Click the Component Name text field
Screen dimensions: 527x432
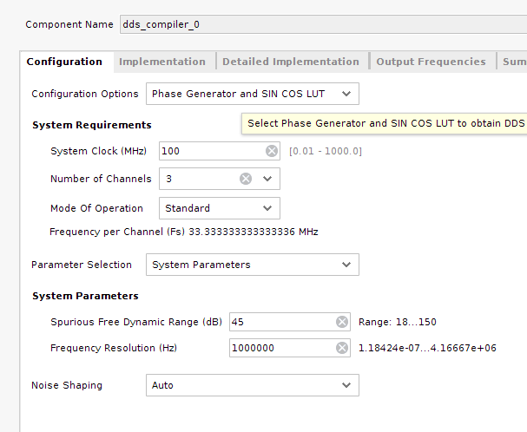click(x=321, y=24)
